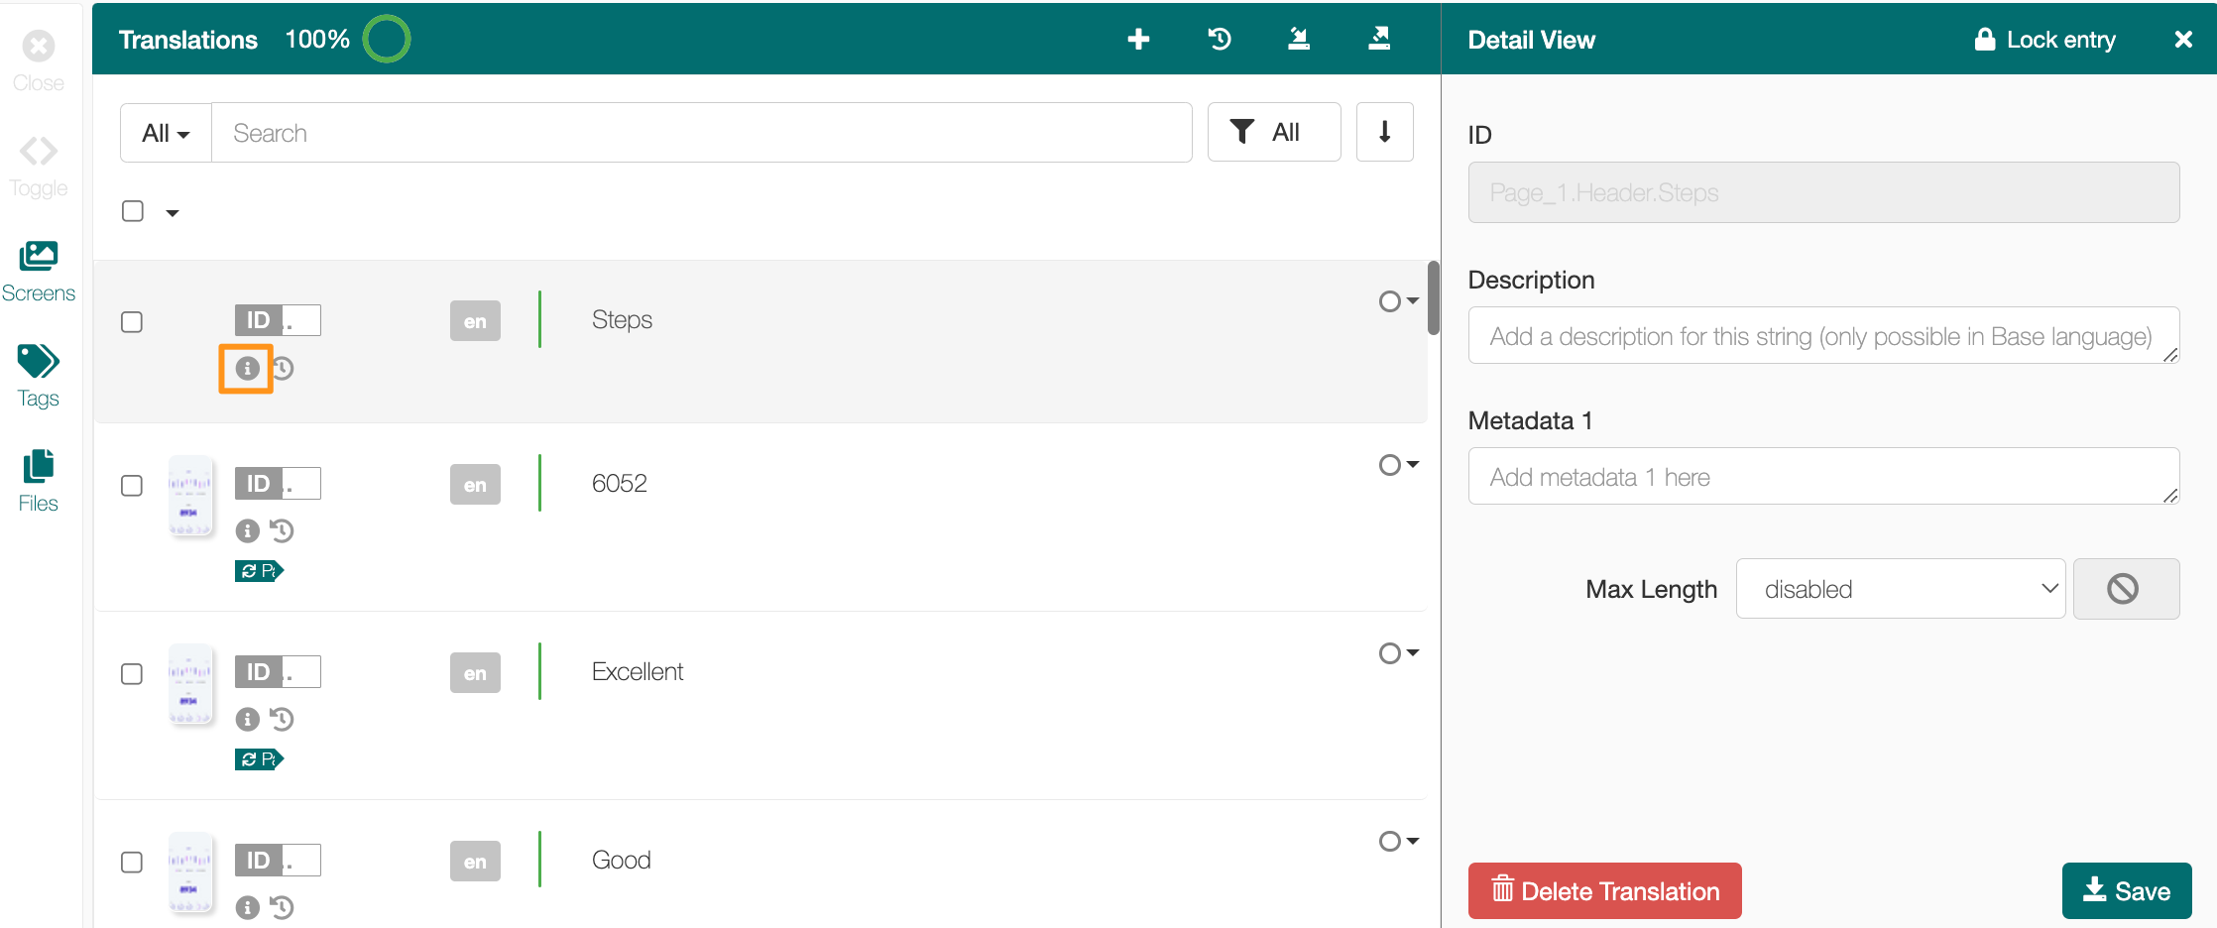Show history for Good row
The width and height of the screenshot is (2217, 928).
(x=283, y=907)
